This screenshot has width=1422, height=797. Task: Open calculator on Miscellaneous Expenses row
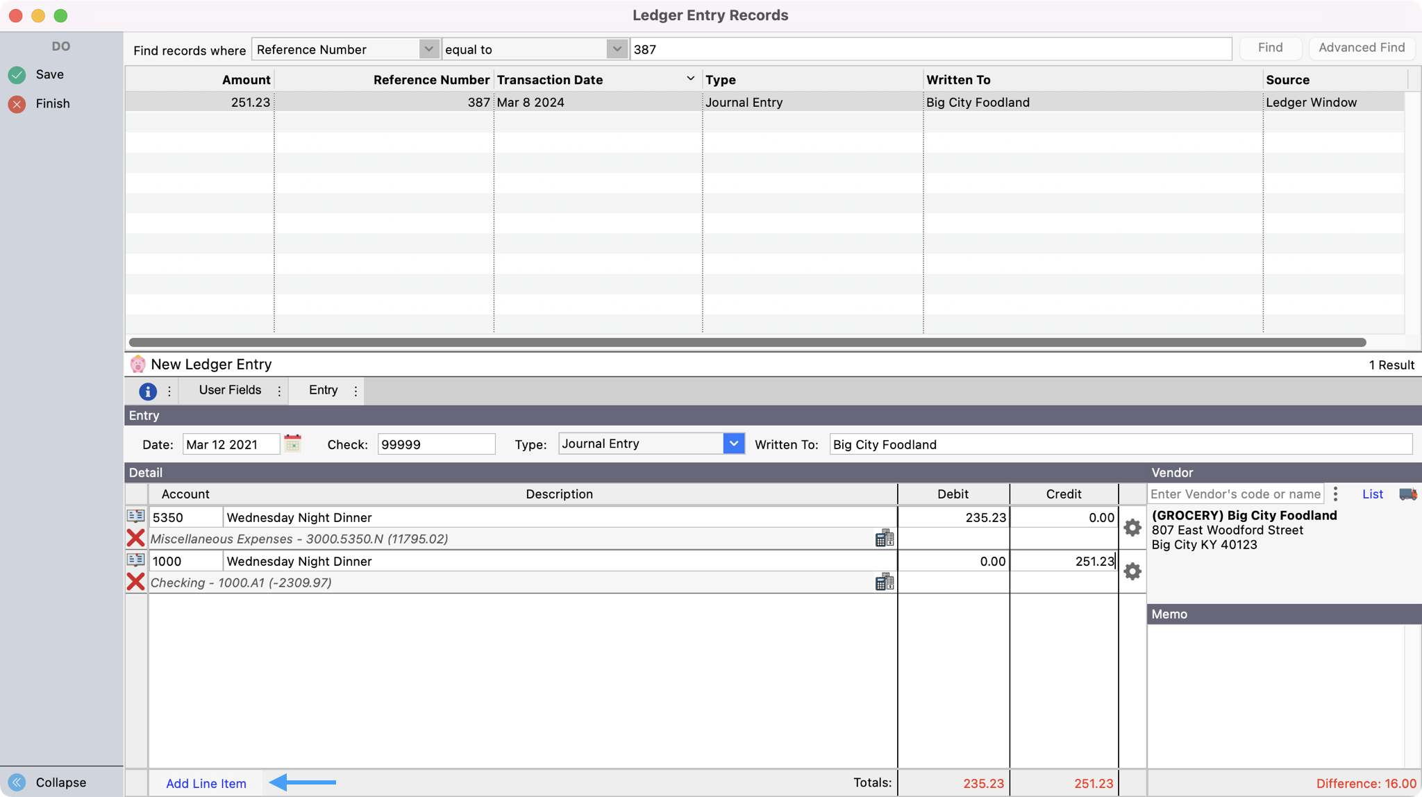pos(884,538)
